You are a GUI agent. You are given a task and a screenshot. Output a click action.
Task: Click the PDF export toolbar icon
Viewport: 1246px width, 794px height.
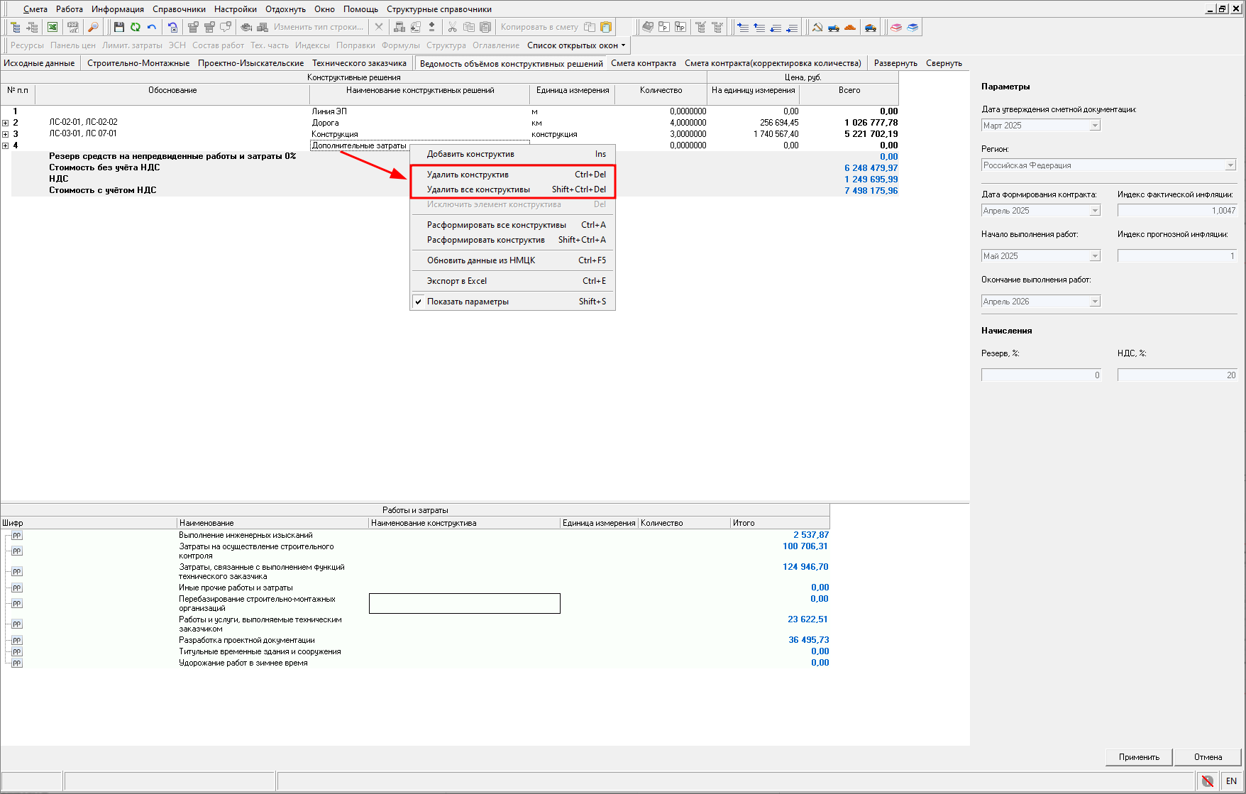point(72,27)
